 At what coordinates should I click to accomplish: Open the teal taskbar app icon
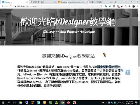pyautogui.click(x=38, y=103)
